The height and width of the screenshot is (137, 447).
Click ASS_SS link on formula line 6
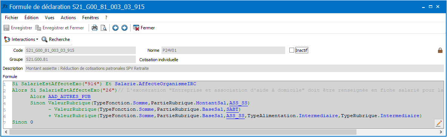click(235, 116)
